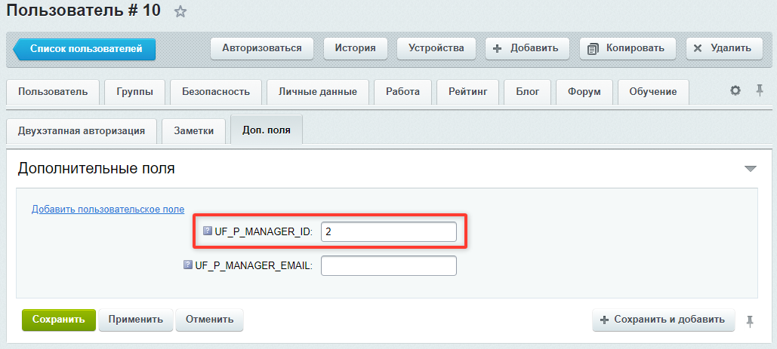Switch to the Группы tab

coord(134,92)
